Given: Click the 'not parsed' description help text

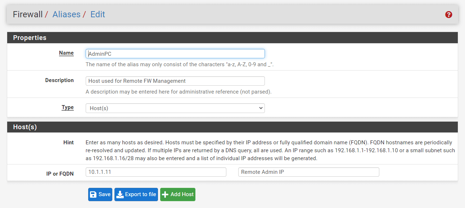Looking at the screenshot, I should [179, 92].
